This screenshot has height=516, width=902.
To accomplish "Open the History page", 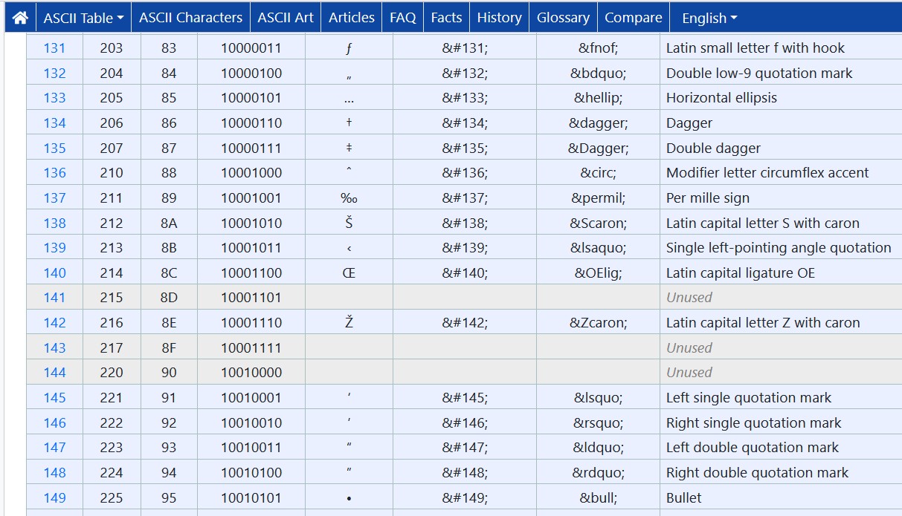I will (499, 17).
